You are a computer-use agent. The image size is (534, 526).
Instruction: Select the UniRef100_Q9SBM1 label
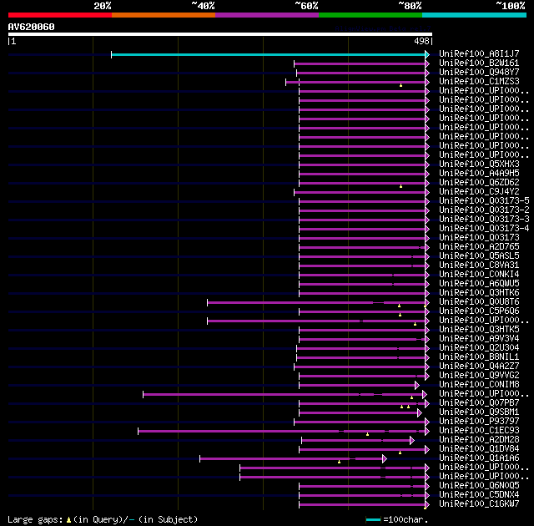coord(479,412)
